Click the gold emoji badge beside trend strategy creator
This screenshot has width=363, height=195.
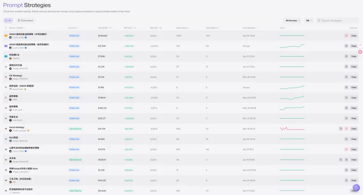(28, 131)
